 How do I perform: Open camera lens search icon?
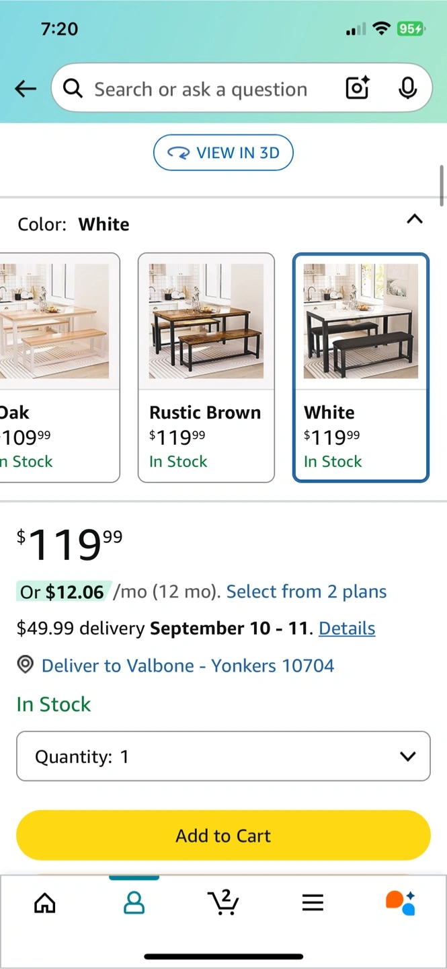tap(357, 88)
